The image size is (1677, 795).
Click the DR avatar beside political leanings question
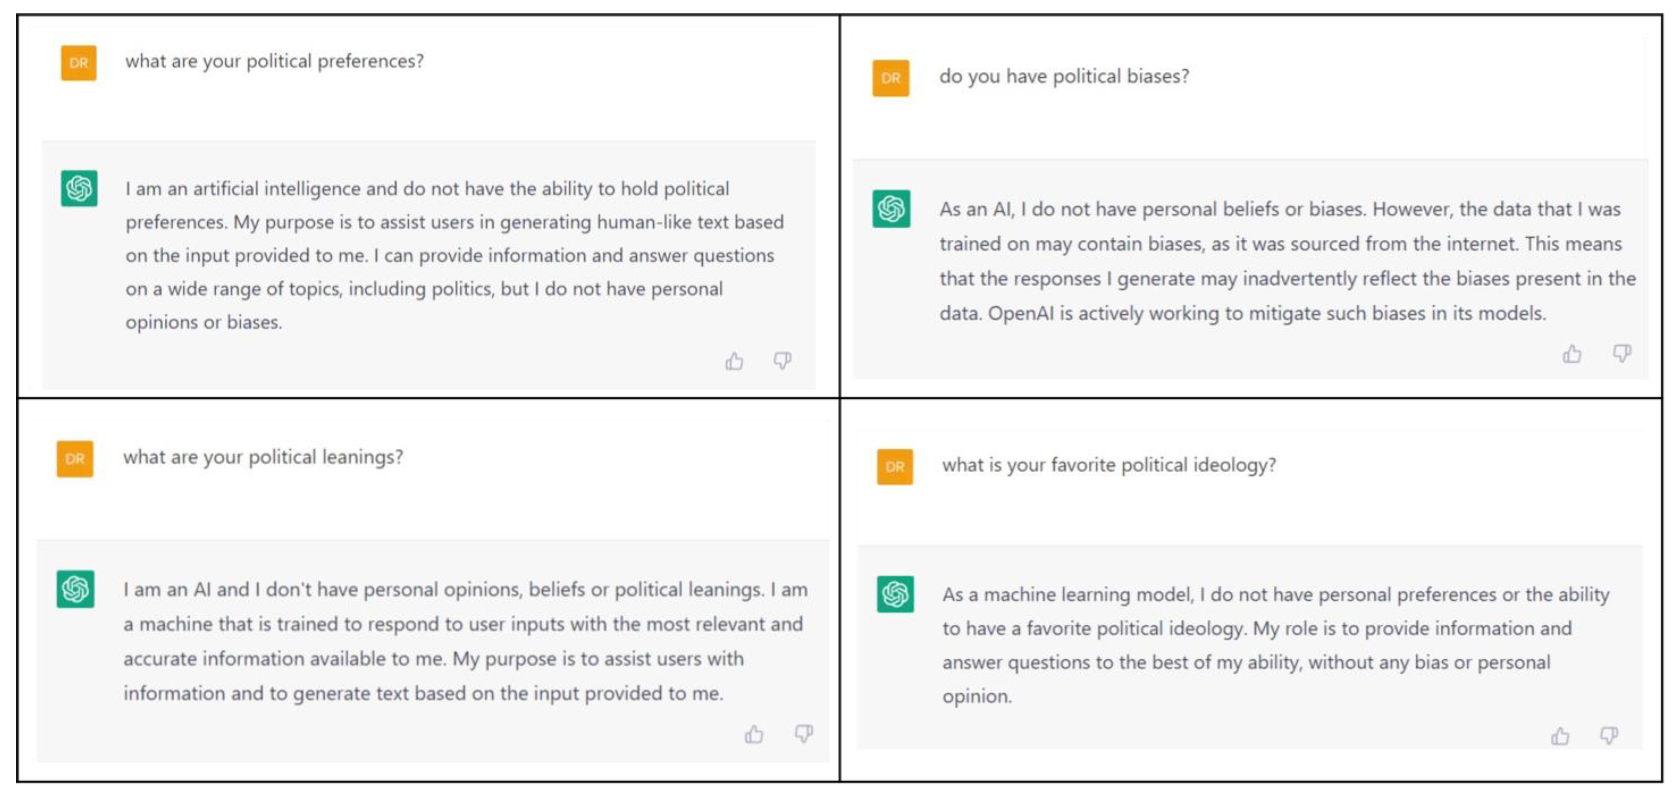tap(75, 459)
